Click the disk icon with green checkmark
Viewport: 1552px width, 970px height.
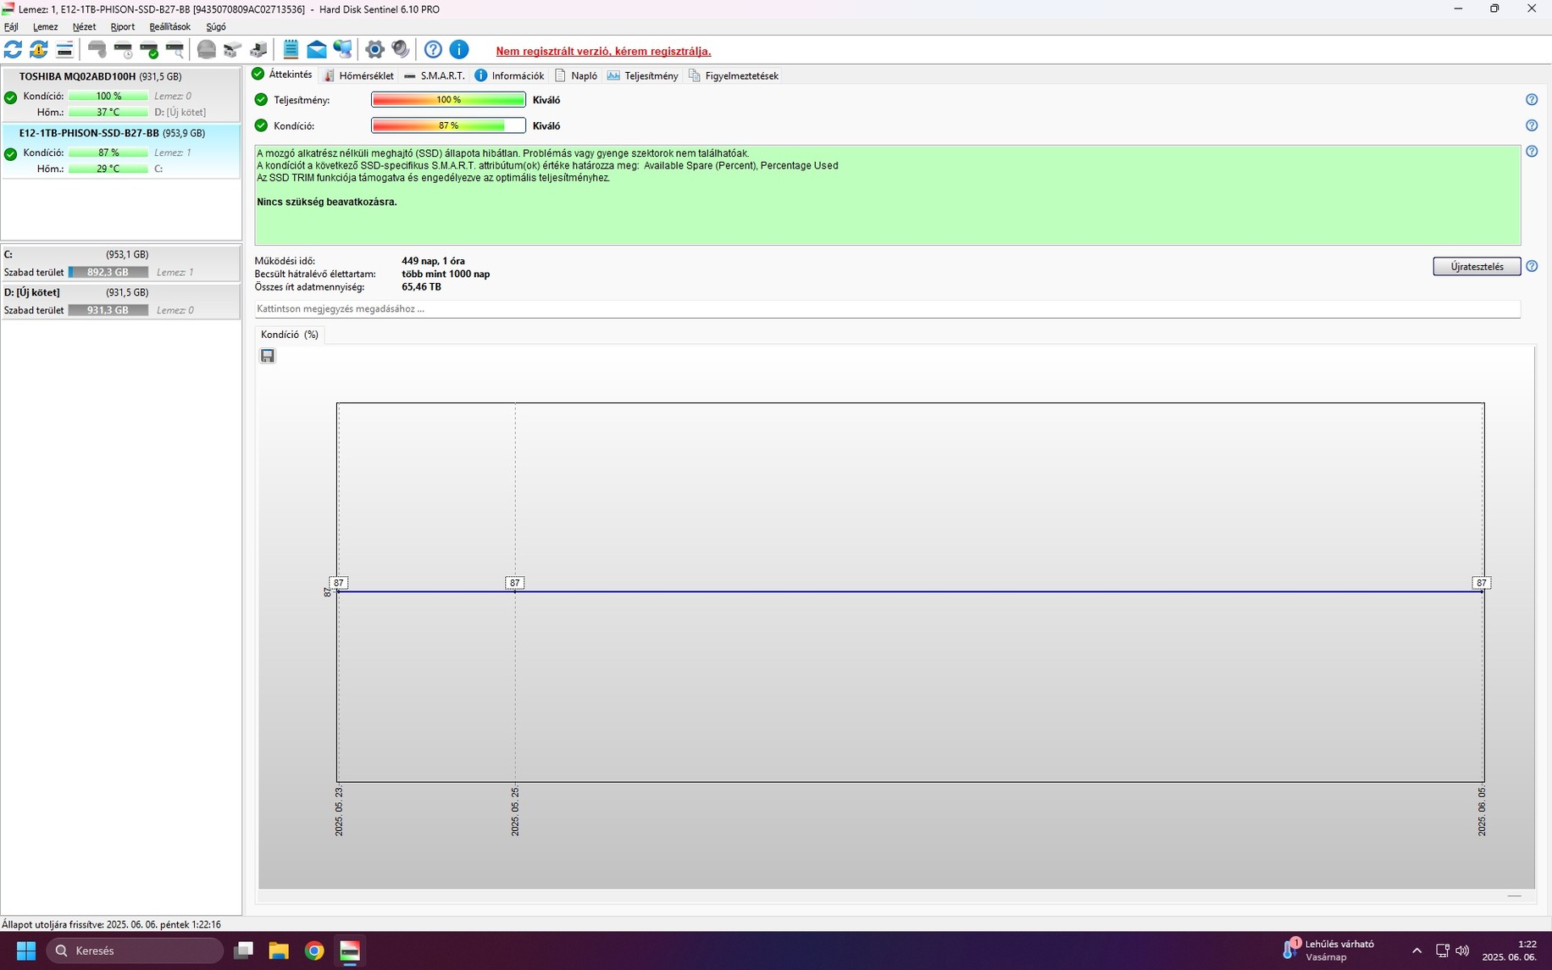click(x=149, y=49)
